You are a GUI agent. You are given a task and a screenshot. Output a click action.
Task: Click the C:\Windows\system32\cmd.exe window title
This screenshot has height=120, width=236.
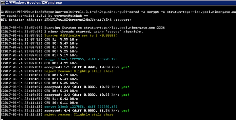[33, 3]
